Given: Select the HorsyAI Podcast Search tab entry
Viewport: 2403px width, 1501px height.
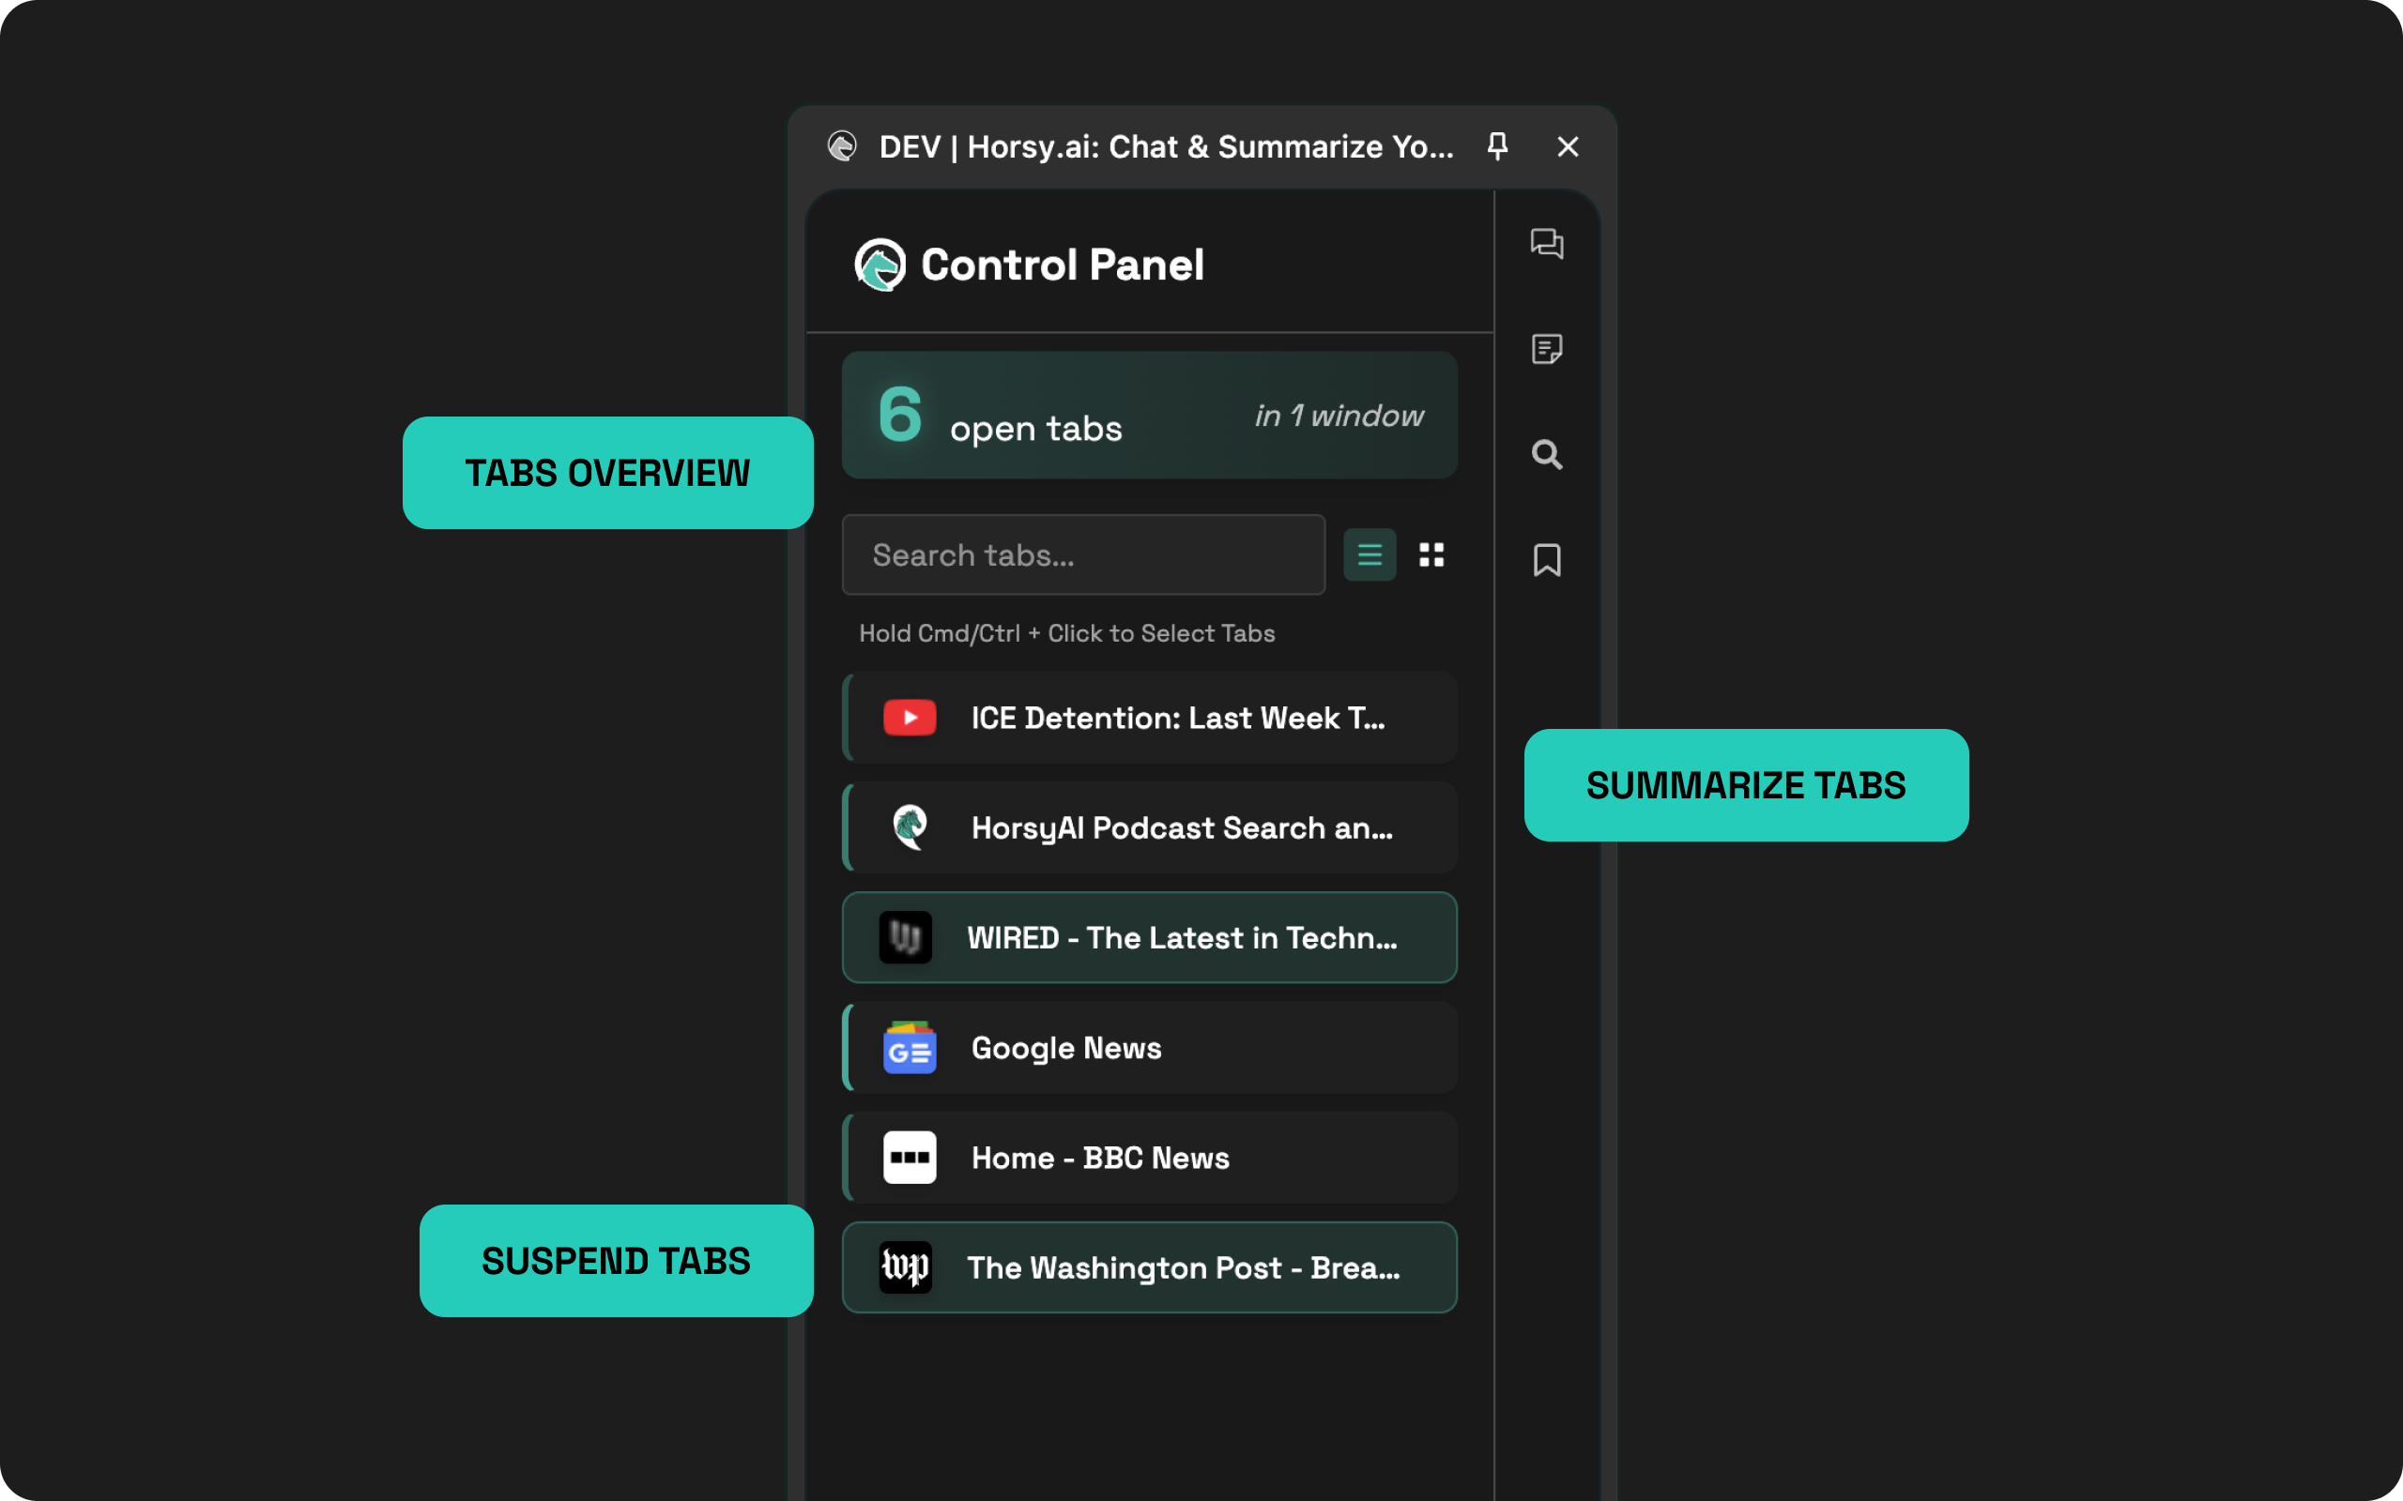Looking at the screenshot, I should [1148, 826].
